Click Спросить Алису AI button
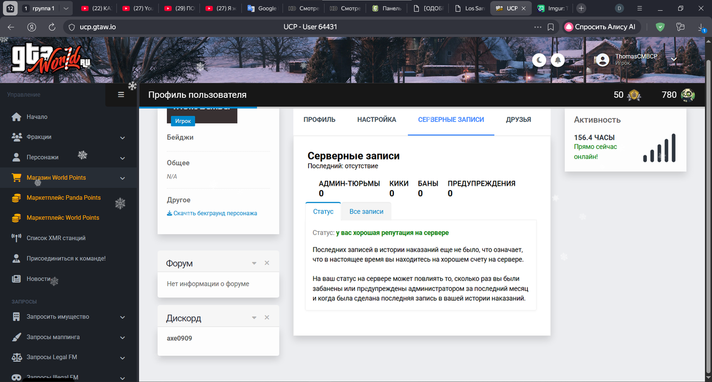This screenshot has height=382, width=712. [x=602, y=27]
